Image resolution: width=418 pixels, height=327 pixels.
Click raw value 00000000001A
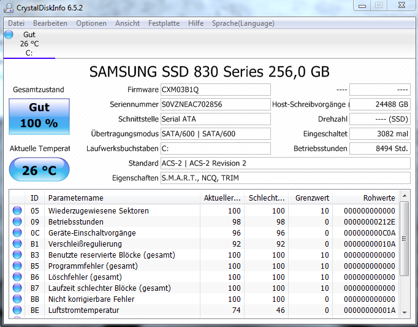pos(370,310)
